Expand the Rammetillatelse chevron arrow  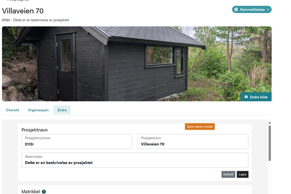(268, 10)
